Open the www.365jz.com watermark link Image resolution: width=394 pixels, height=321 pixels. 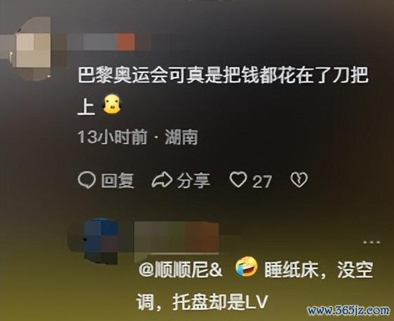[348, 310]
